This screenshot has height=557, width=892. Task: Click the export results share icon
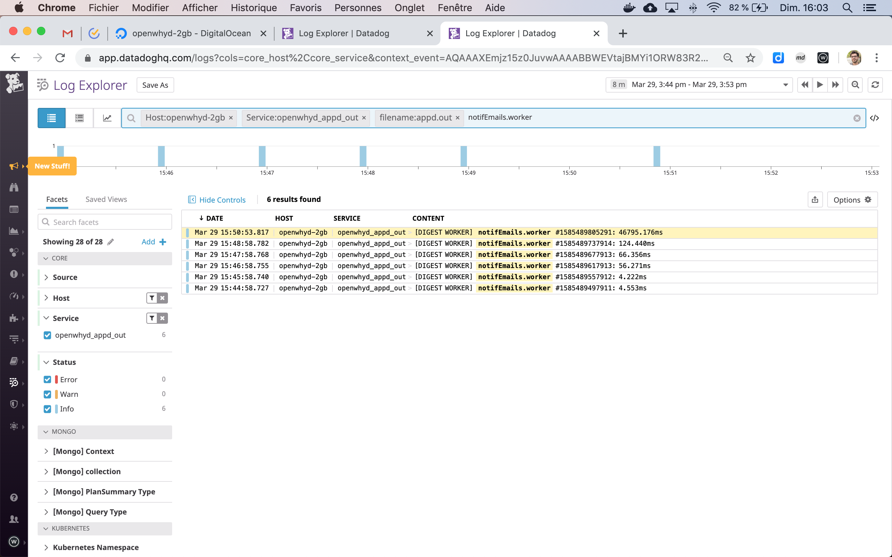(815, 200)
